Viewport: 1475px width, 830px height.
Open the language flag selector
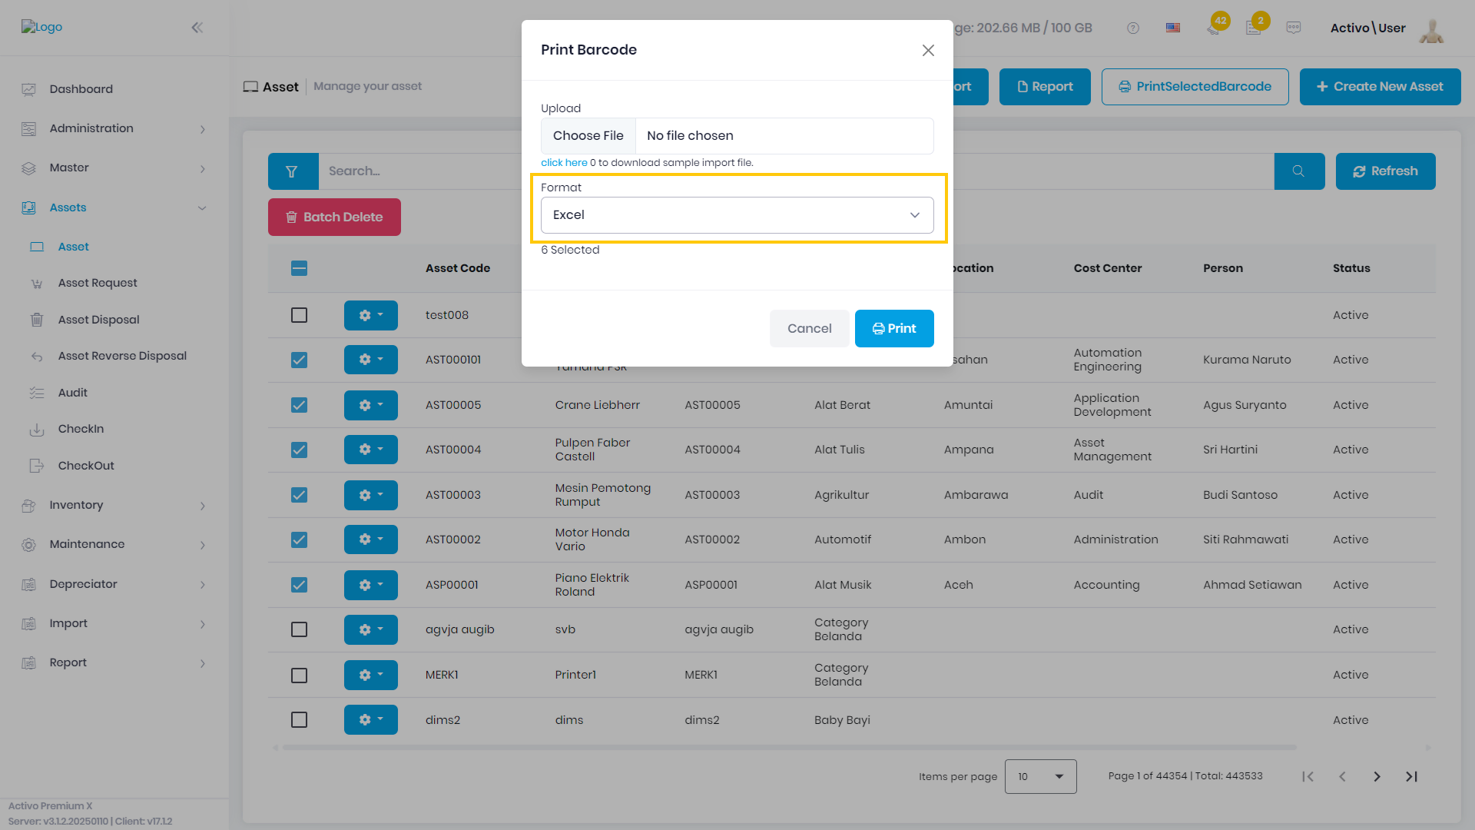[x=1173, y=28]
